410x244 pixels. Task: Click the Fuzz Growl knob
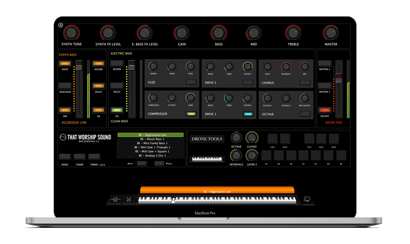153,66
